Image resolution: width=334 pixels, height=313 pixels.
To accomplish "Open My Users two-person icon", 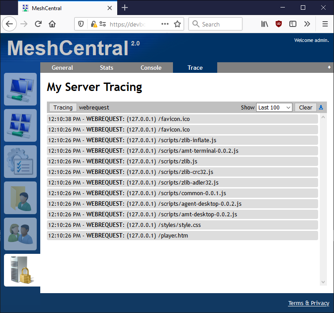I will pyautogui.click(x=20, y=234).
